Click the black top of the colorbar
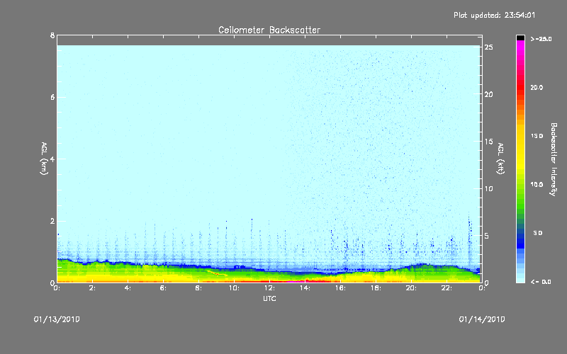Viewport: 567px width, 354px height. click(520, 38)
